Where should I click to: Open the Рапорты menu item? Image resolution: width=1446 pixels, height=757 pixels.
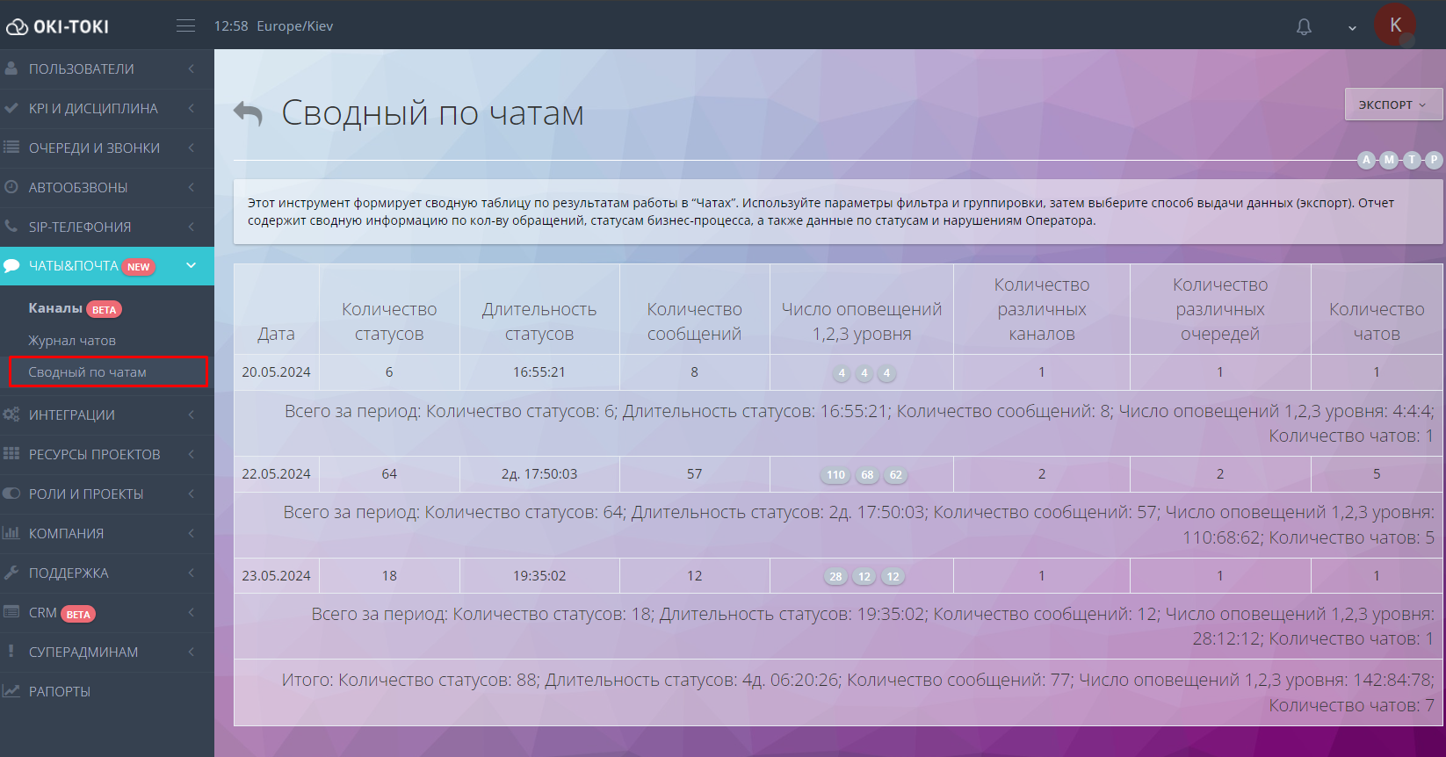point(60,691)
